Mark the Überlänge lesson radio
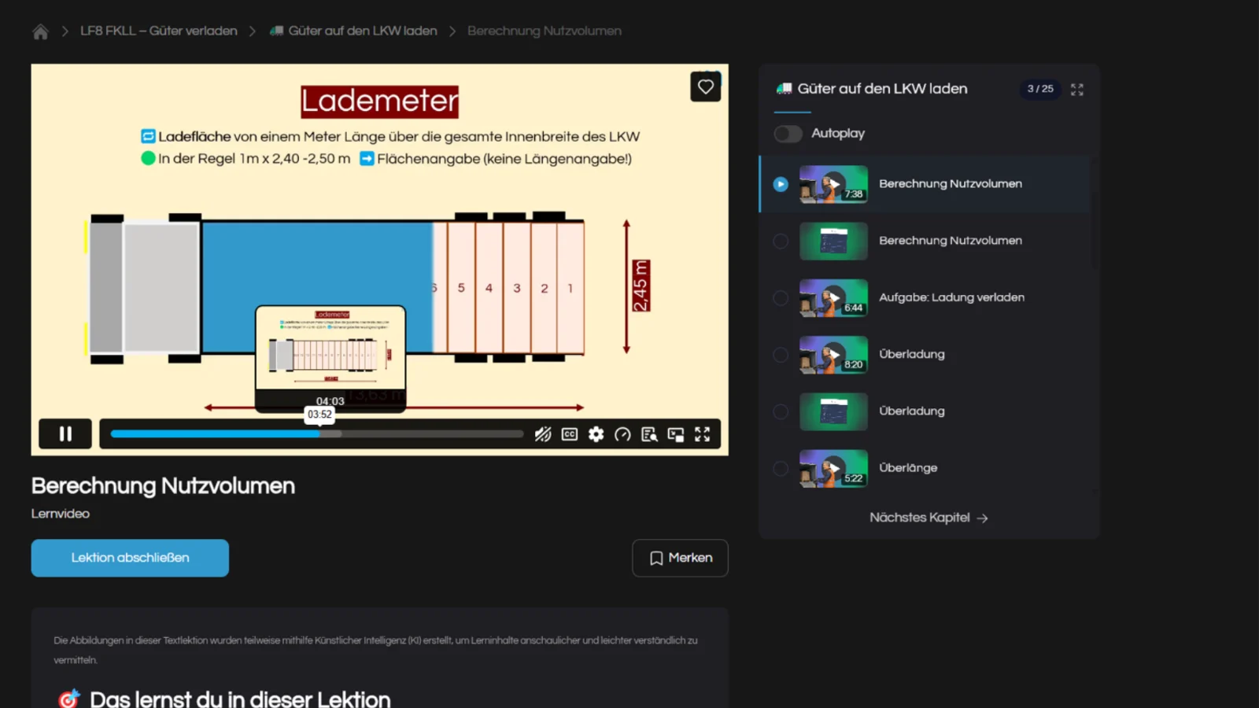 click(781, 469)
